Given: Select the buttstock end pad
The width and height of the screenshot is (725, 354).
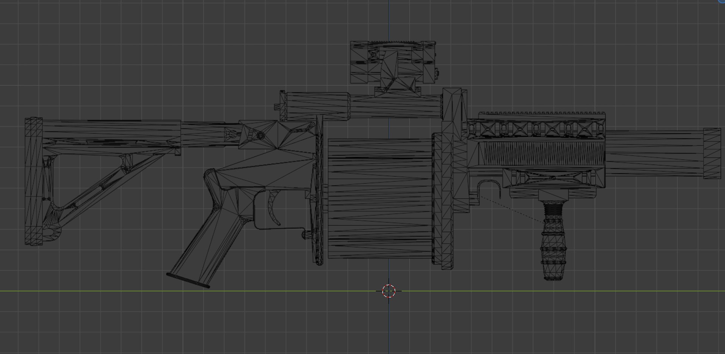Looking at the screenshot, I should point(34,181).
